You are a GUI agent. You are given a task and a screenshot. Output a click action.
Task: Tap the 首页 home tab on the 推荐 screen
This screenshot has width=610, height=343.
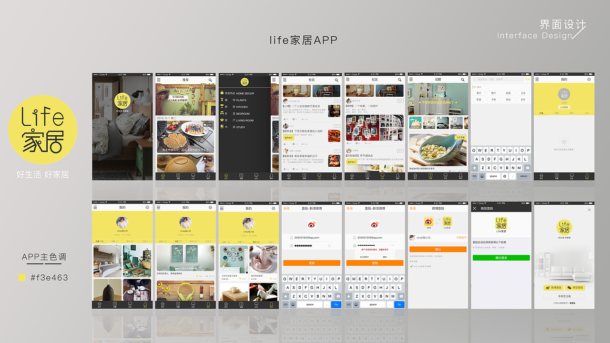(x=163, y=176)
